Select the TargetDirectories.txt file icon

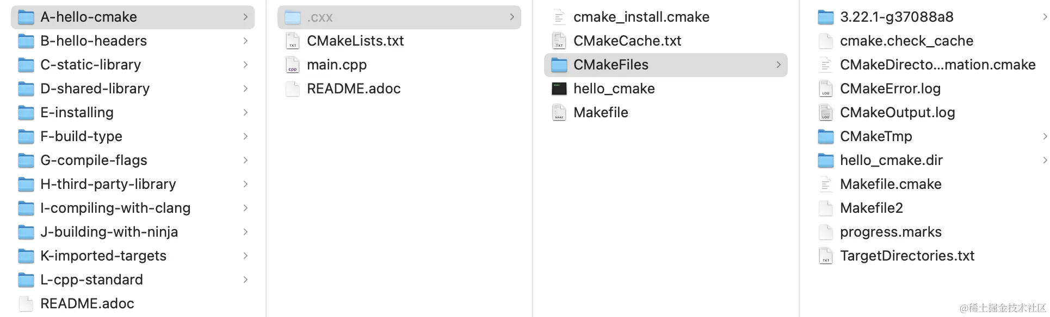825,256
